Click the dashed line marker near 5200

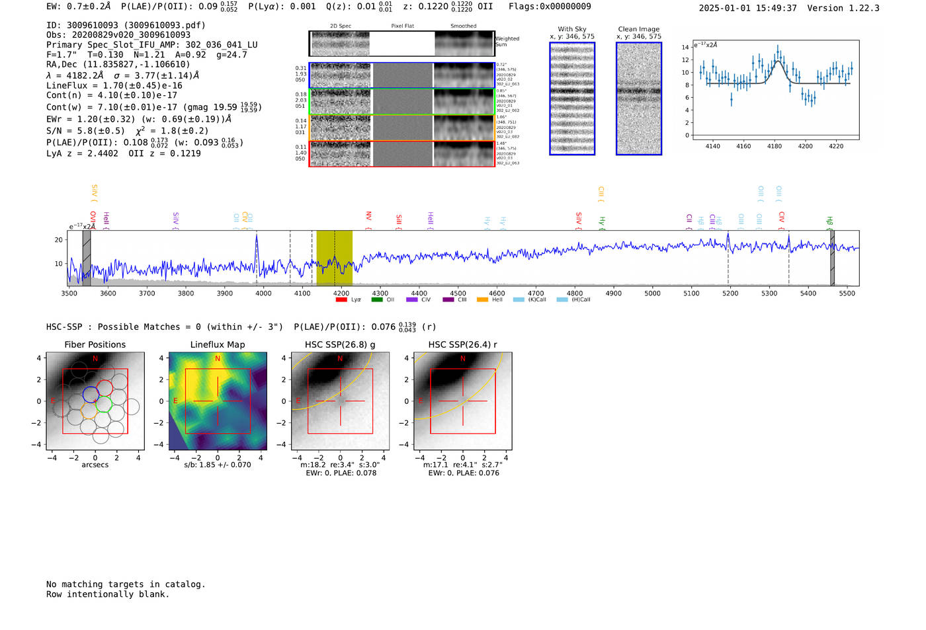[728, 258]
